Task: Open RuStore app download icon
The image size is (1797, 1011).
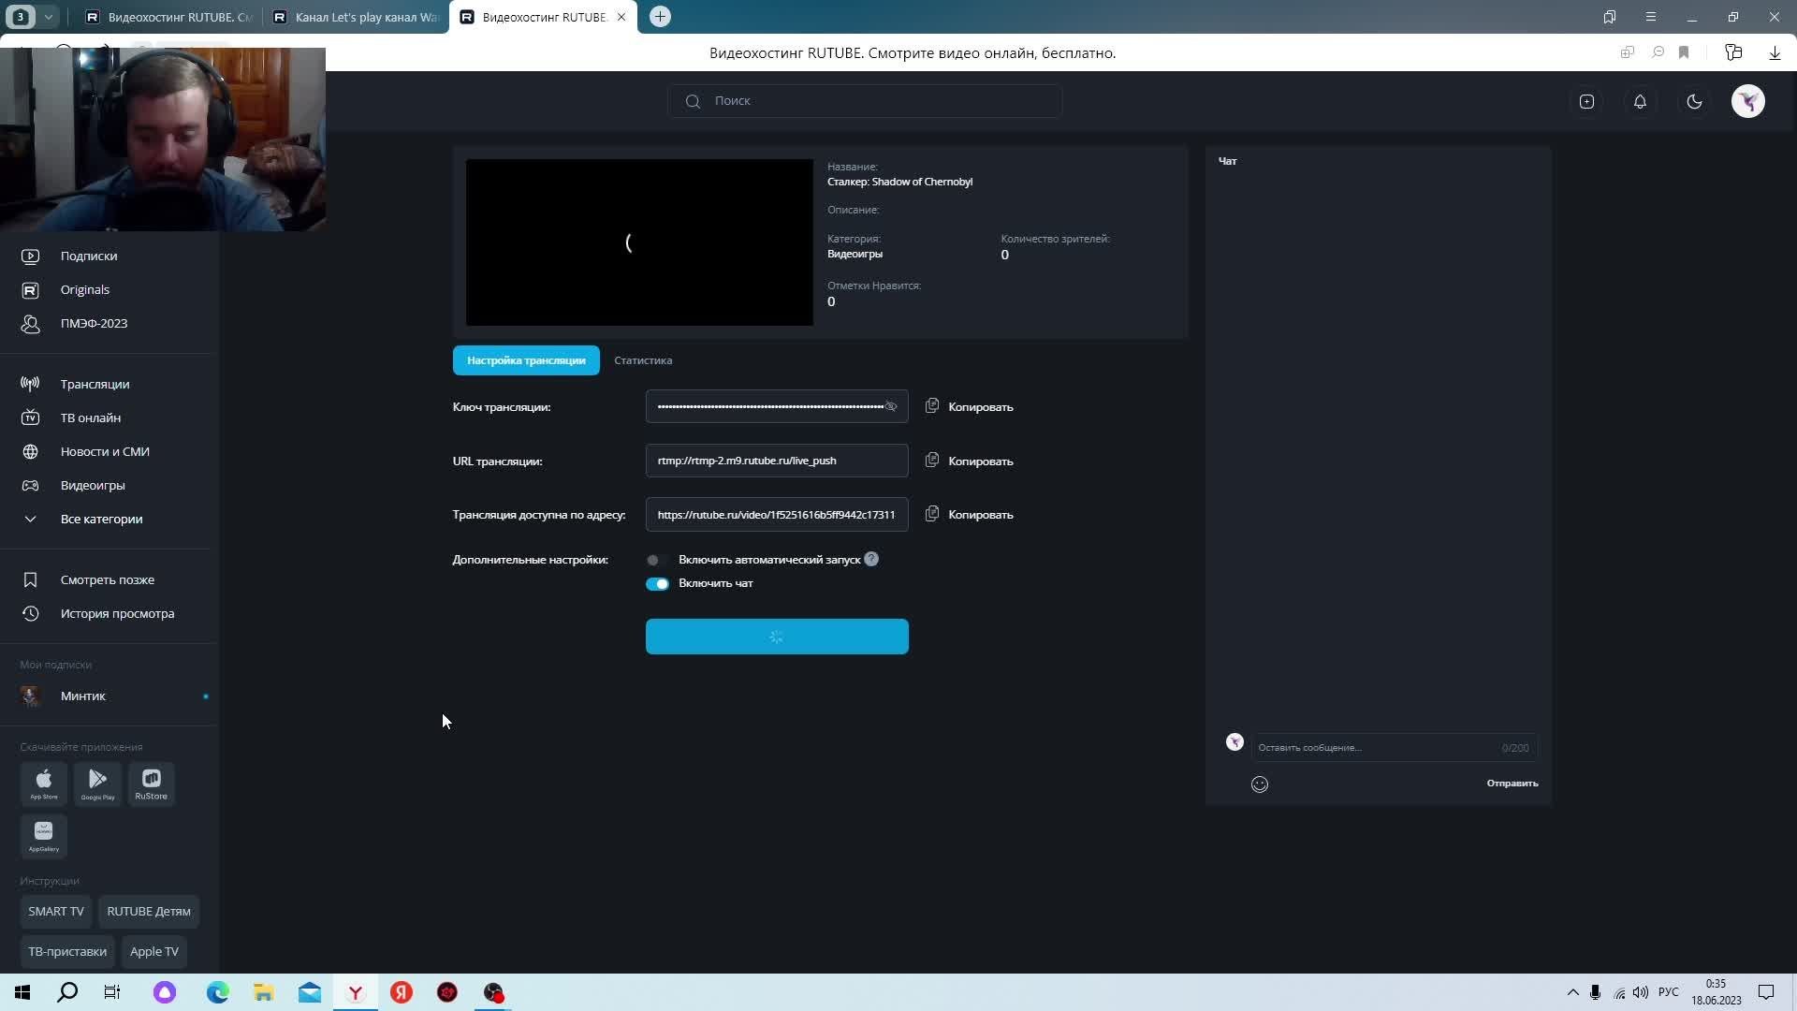Action: pos(151,784)
